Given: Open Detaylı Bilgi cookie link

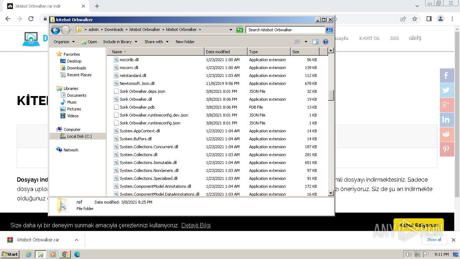Looking at the screenshot, I should 196,225.
